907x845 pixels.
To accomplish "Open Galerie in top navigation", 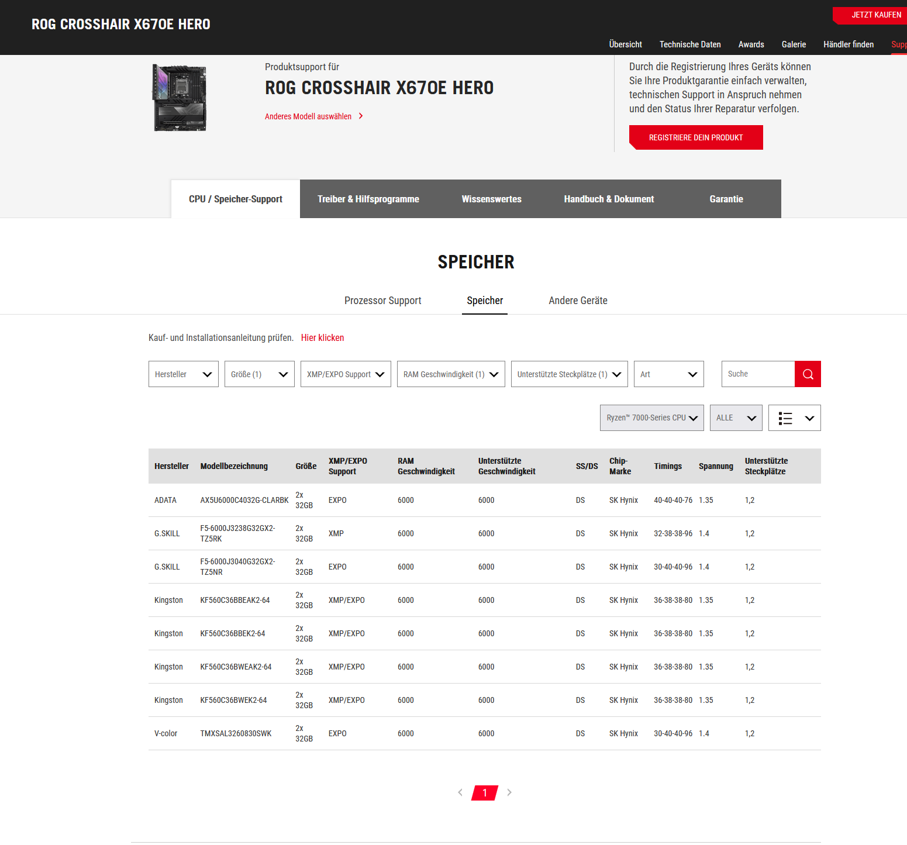I will pyautogui.click(x=794, y=44).
